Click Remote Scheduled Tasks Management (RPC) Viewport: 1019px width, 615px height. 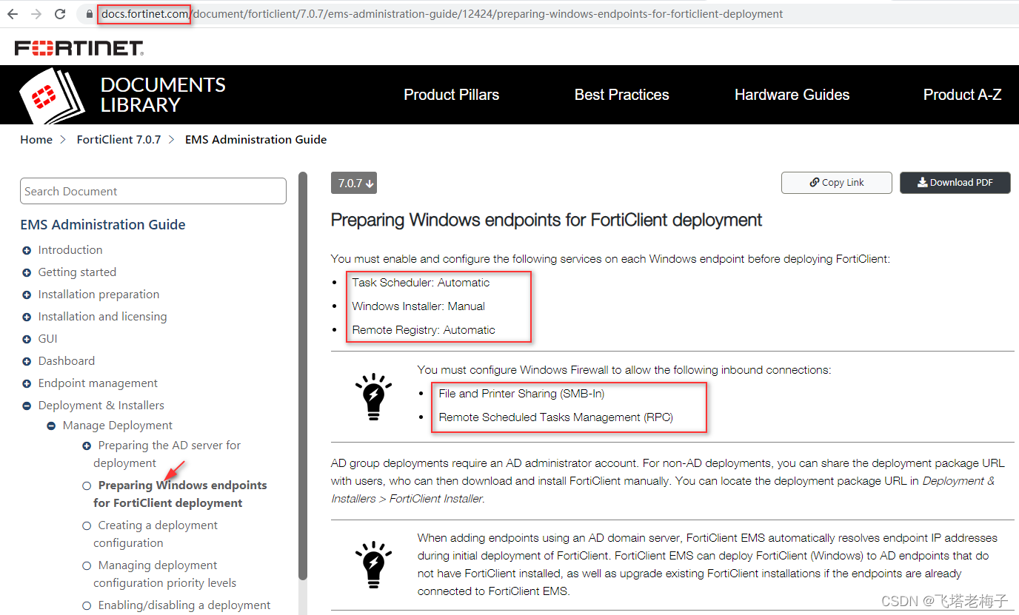point(555,417)
